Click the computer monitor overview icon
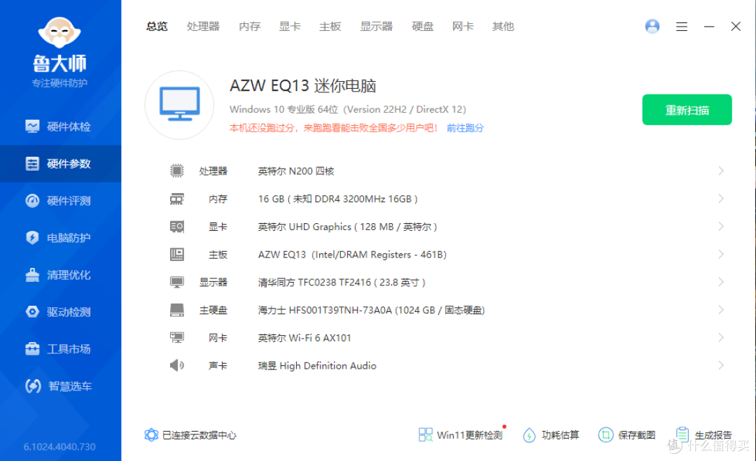 (180, 104)
